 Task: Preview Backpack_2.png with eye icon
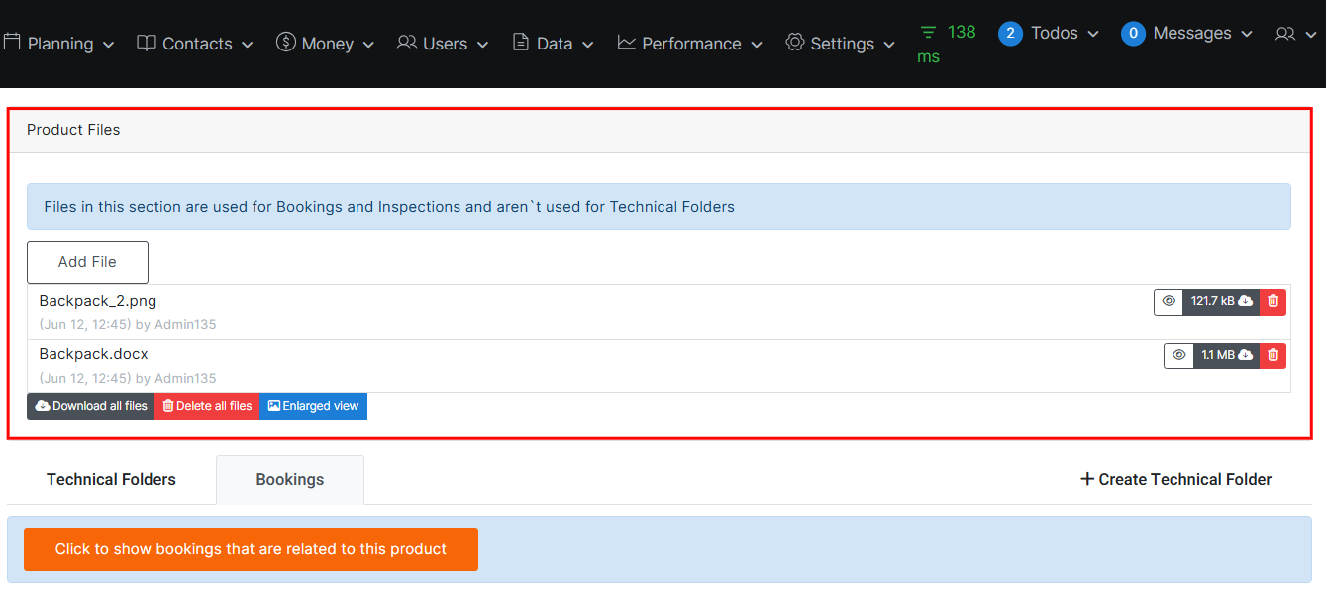click(1169, 302)
